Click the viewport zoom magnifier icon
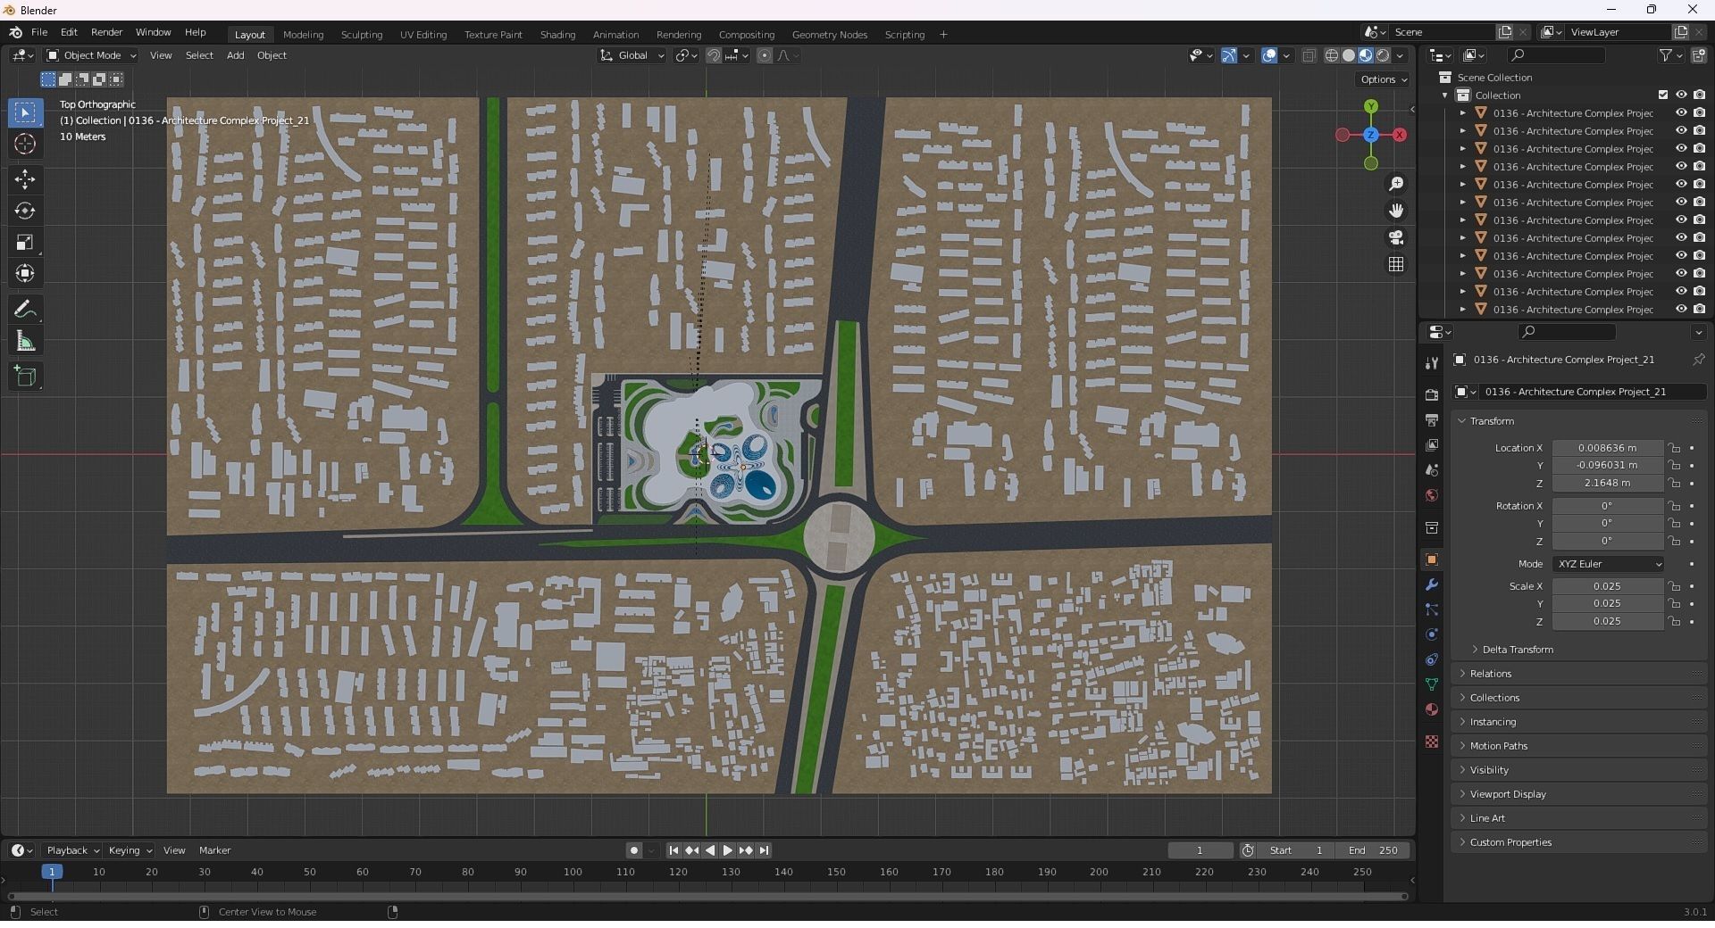Viewport: 1715px width, 928px height. [x=1396, y=184]
